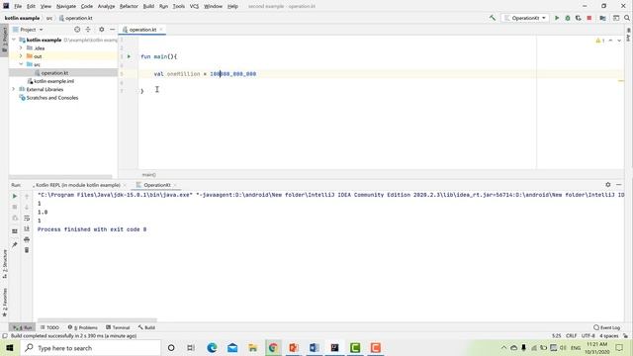Click console horizontal scrollbar
This screenshot has width=633, height=356.
97,320
